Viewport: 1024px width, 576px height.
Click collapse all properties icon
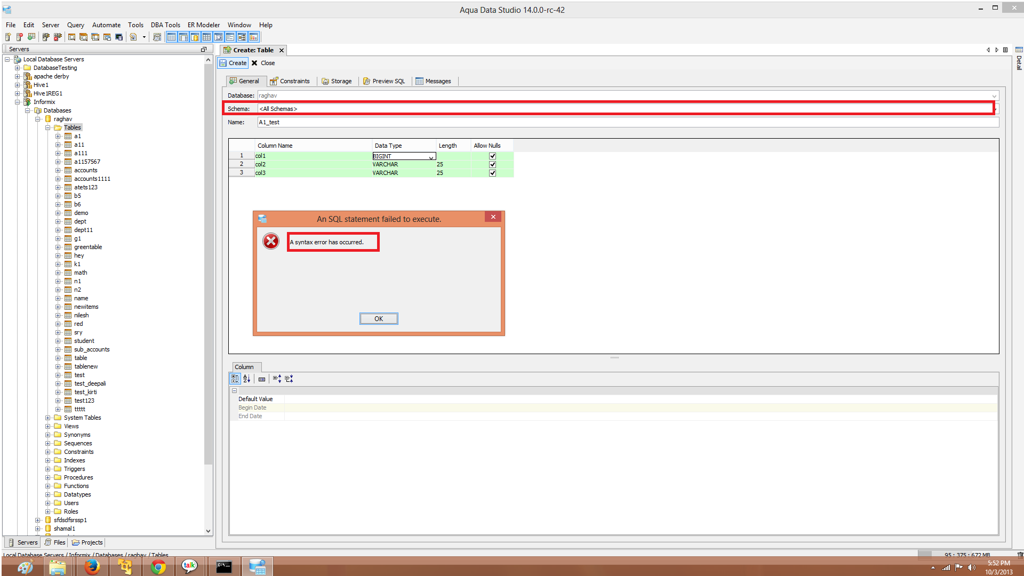click(289, 379)
